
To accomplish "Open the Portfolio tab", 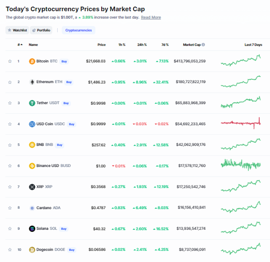I will click(x=41, y=30).
